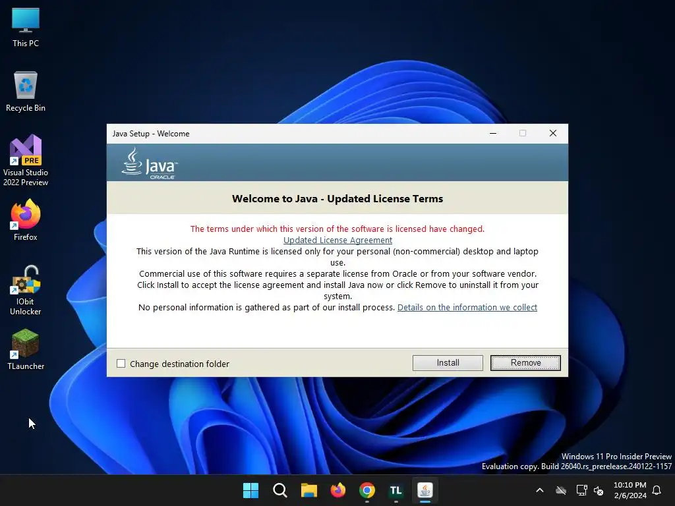Image resolution: width=675 pixels, height=506 pixels.
Task: Open the OneDrive cloud tray icon
Action: pyautogui.click(x=560, y=490)
